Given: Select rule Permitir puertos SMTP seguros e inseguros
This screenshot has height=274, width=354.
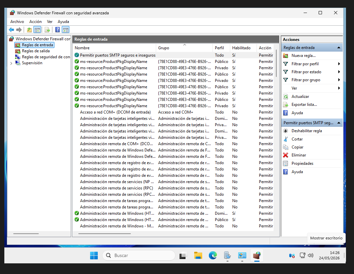Looking at the screenshot, I should (173, 55).
